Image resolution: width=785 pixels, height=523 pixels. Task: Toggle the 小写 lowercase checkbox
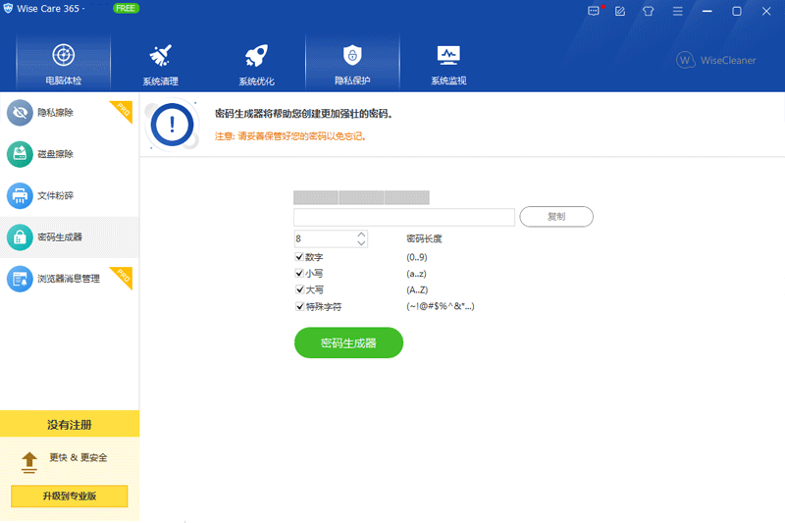tap(299, 274)
